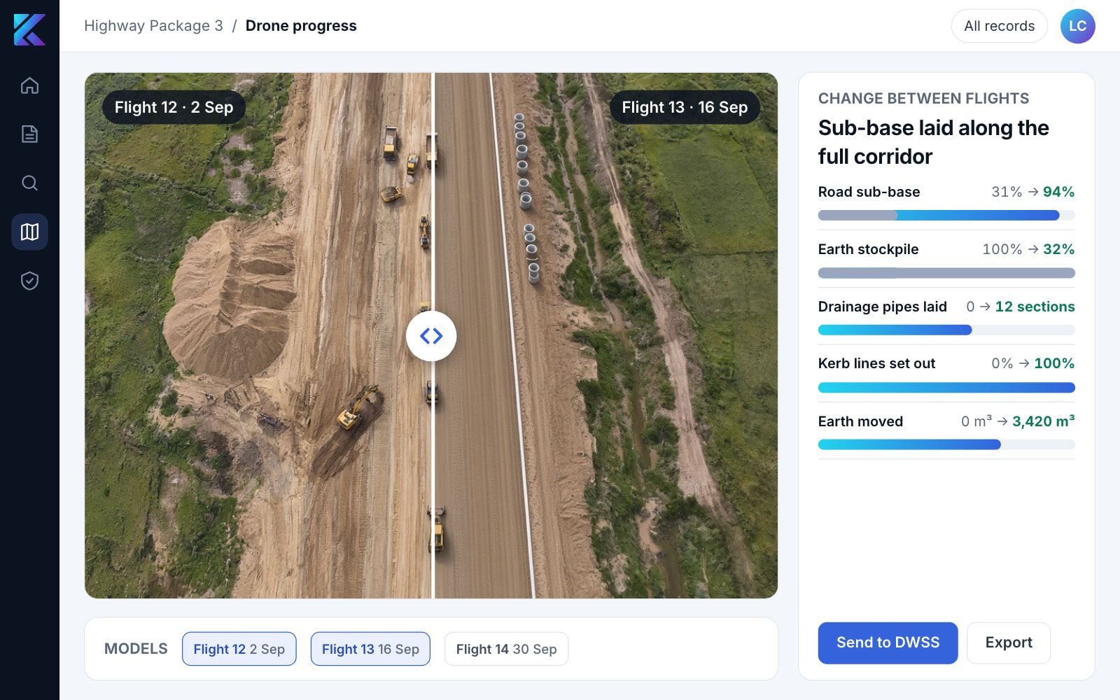Grab the image comparison slider handle
The image size is (1120, 700).
pyautogui.click(x=431, y=336)
